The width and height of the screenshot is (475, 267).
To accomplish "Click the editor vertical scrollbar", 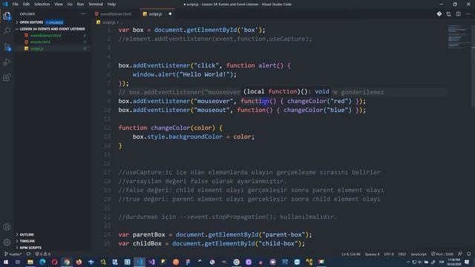I will tap(473, 66).
